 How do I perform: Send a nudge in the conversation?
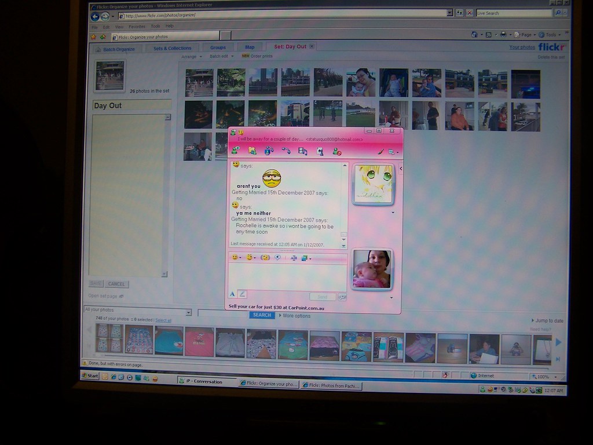[x=265, y=258]
